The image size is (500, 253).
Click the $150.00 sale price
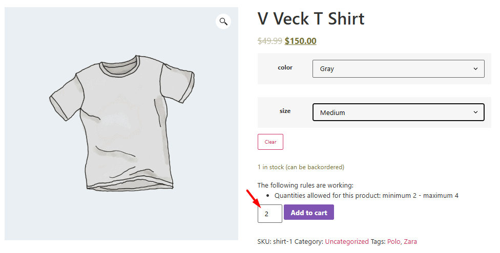(x=301, y=41)
